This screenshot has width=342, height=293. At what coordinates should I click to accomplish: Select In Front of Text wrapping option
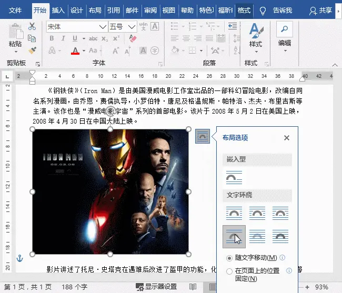[280, 236]
